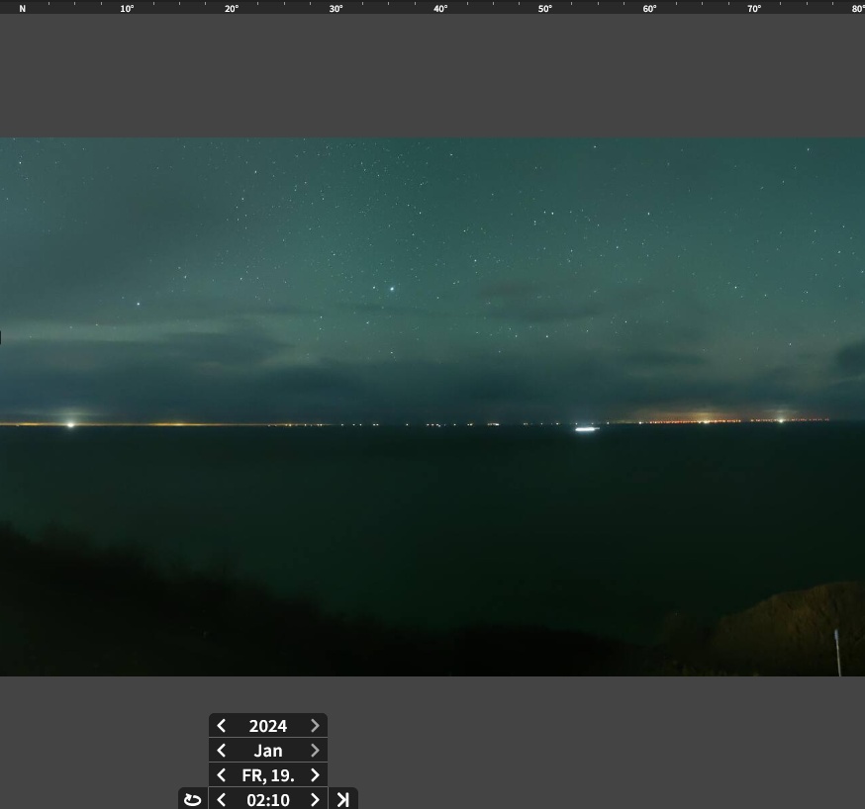
Task: Open the 2024 year selector
Action: click(x=268, y=726)
